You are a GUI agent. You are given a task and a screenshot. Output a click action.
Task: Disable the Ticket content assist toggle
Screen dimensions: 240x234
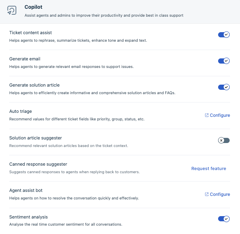pos(224,35)
